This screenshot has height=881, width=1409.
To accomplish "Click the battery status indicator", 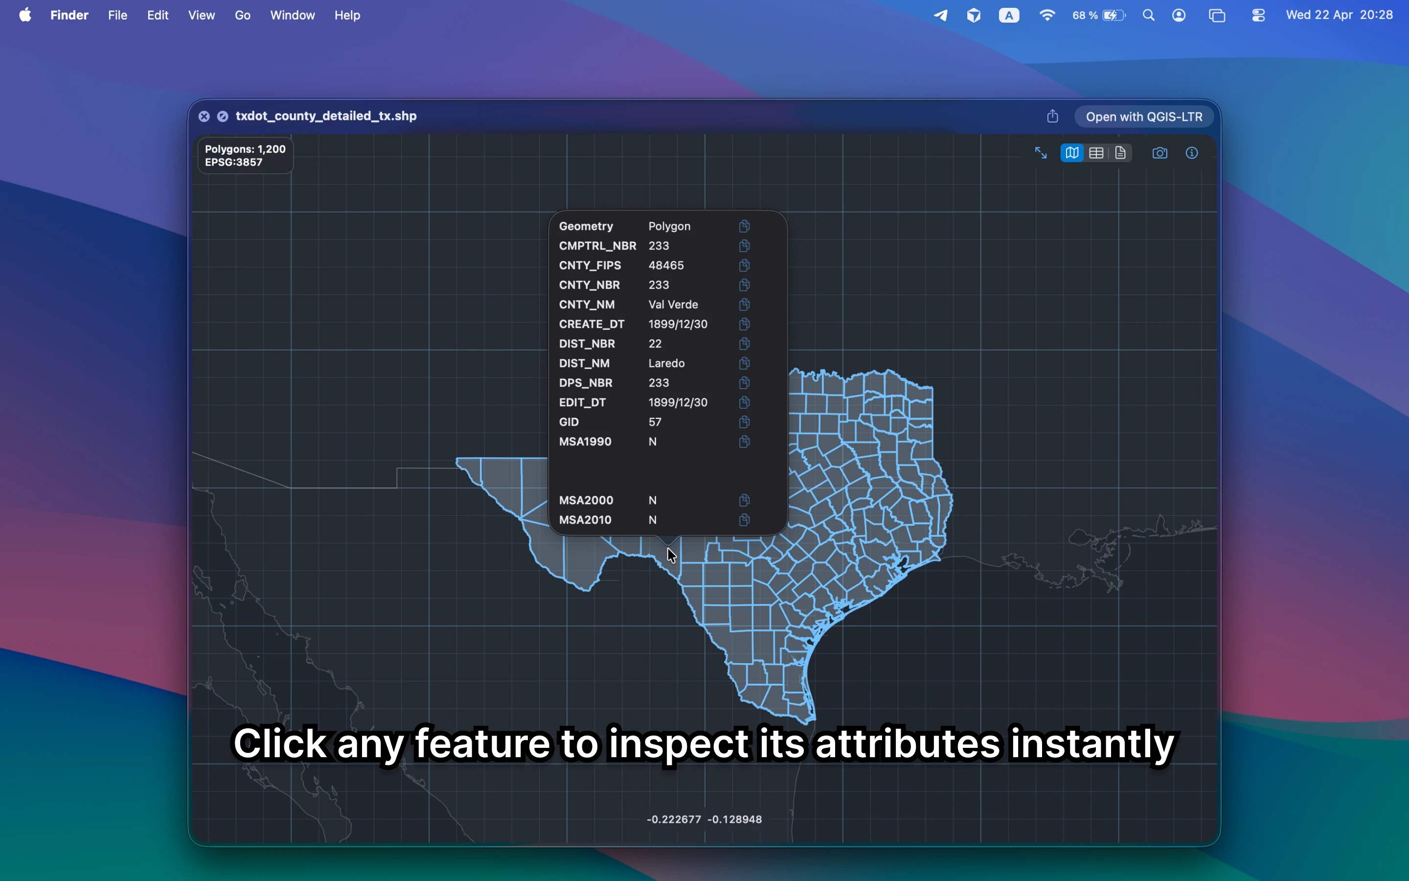I will (1099, 15).
